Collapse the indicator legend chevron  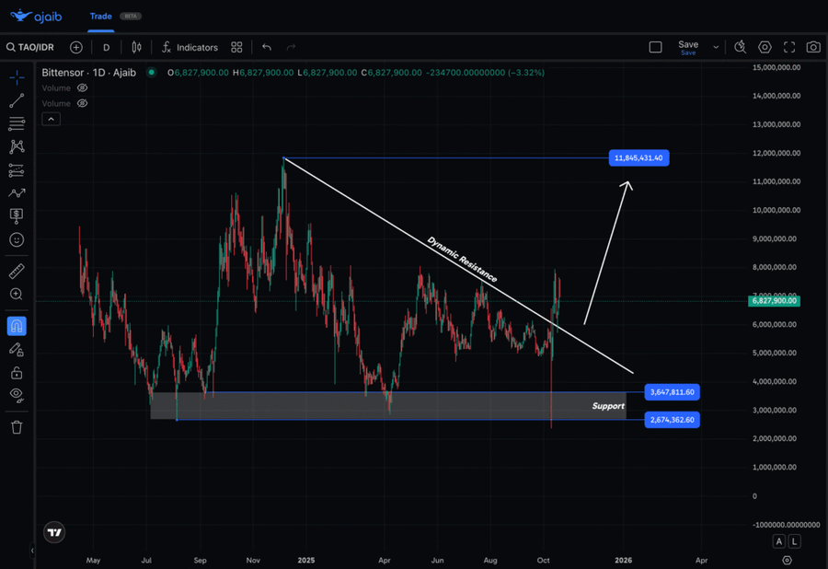click(51, 119)
